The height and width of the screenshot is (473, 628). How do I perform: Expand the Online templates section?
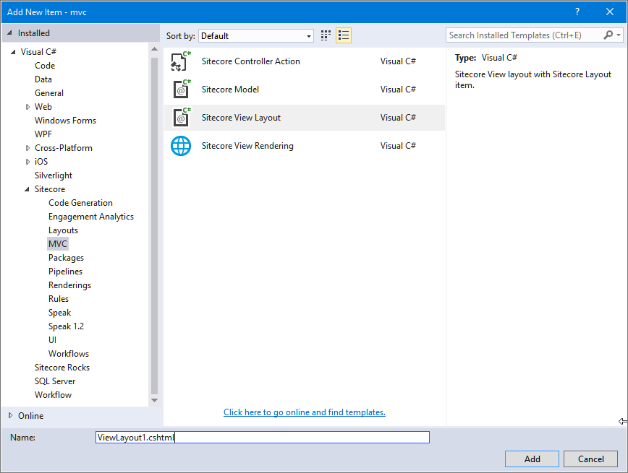click(x=11, y=415)
